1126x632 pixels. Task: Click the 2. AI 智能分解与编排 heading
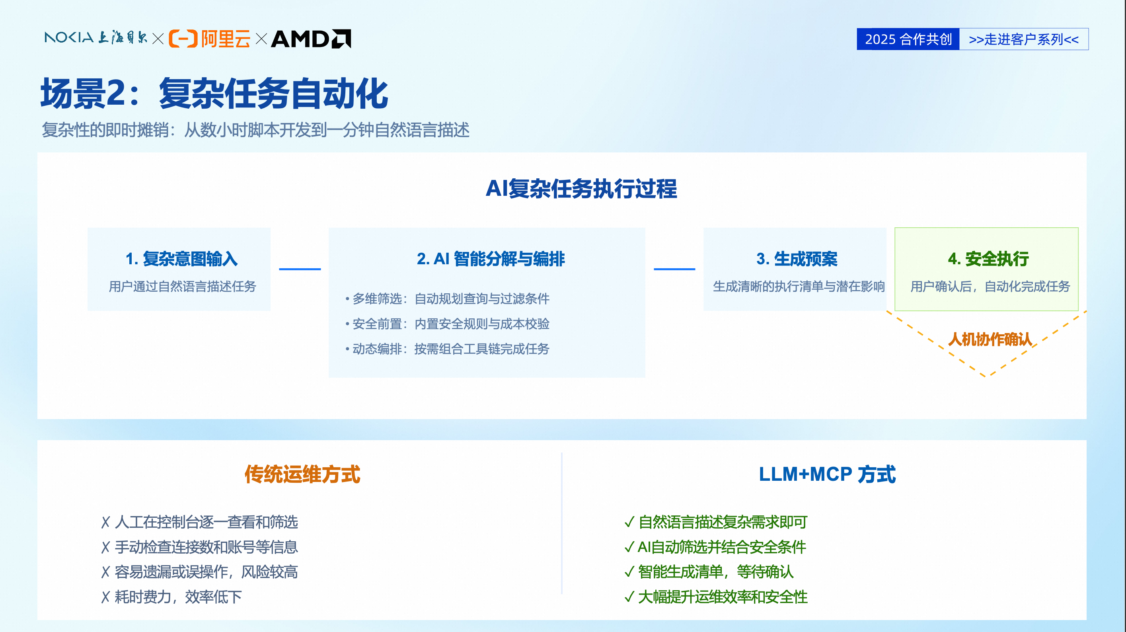491,259
